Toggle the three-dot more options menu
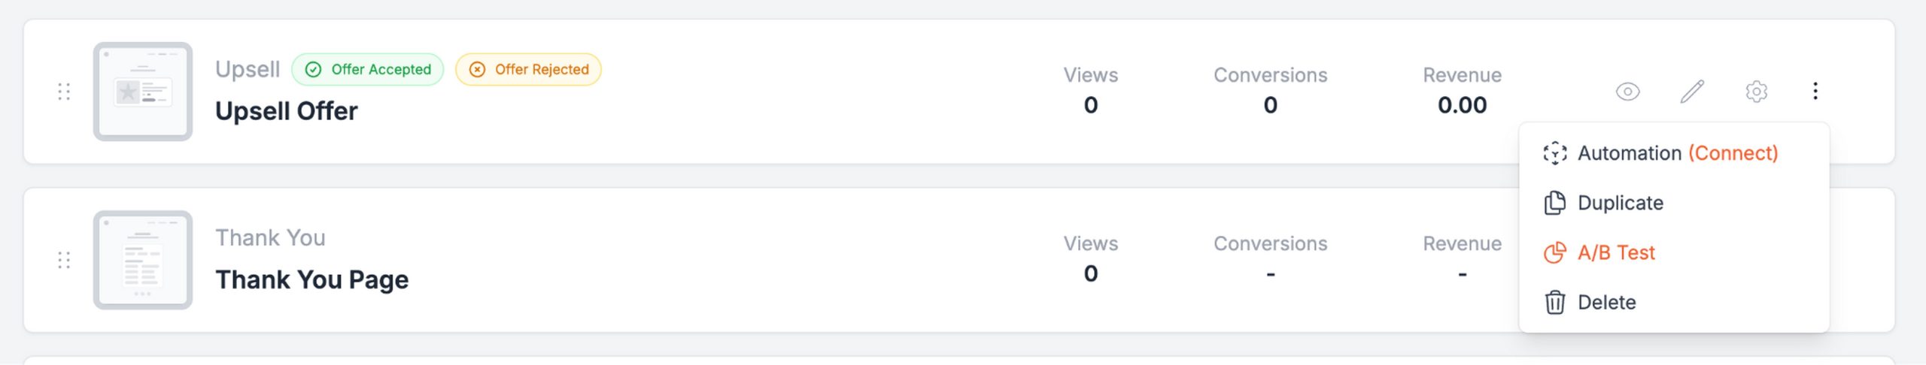Image resolution: width=1926 pixels, height=365 pixels. click(1815, 92)
